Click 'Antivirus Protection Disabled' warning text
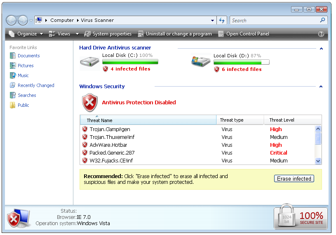336x235 pixels. pos(139,103)
